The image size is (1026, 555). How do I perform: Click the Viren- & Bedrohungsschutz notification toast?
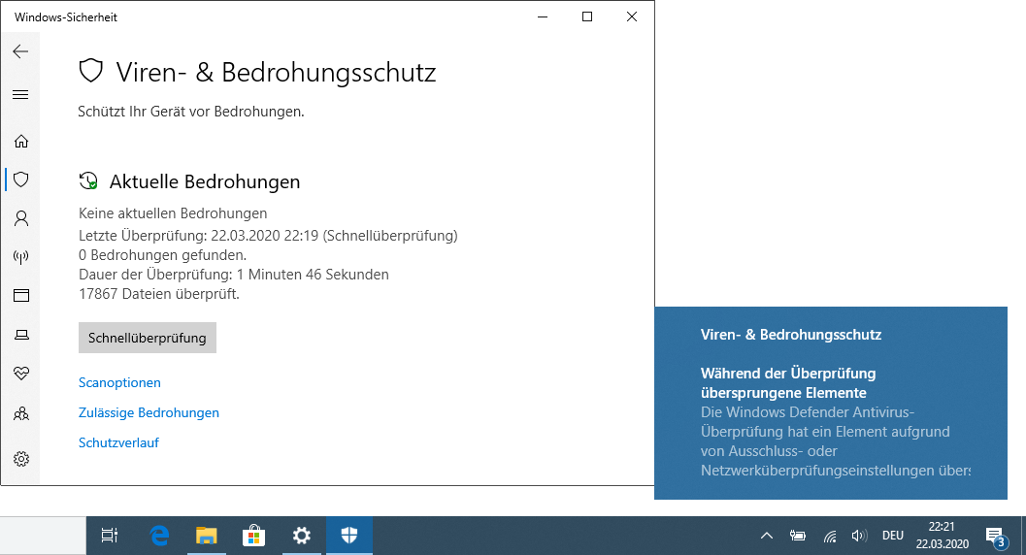coord(830,403)
